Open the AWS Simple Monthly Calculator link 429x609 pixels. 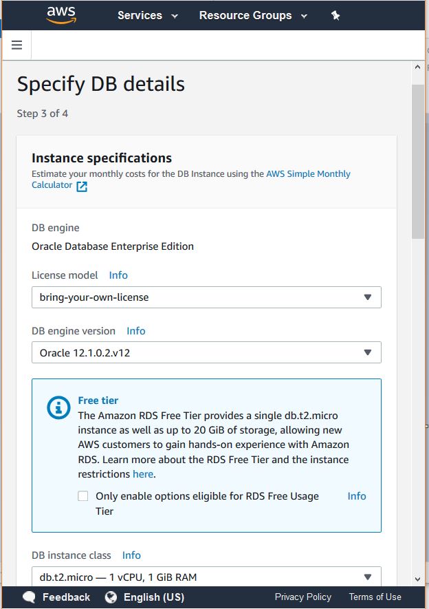(308, 174)
